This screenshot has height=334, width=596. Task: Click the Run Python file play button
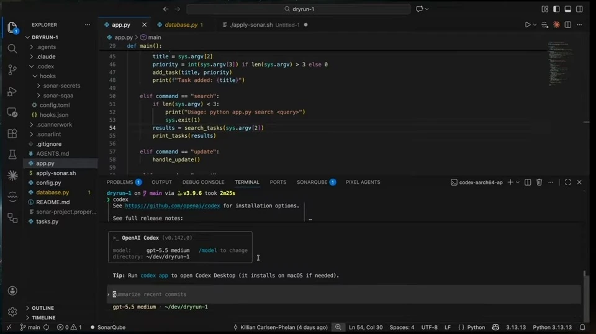528,25
